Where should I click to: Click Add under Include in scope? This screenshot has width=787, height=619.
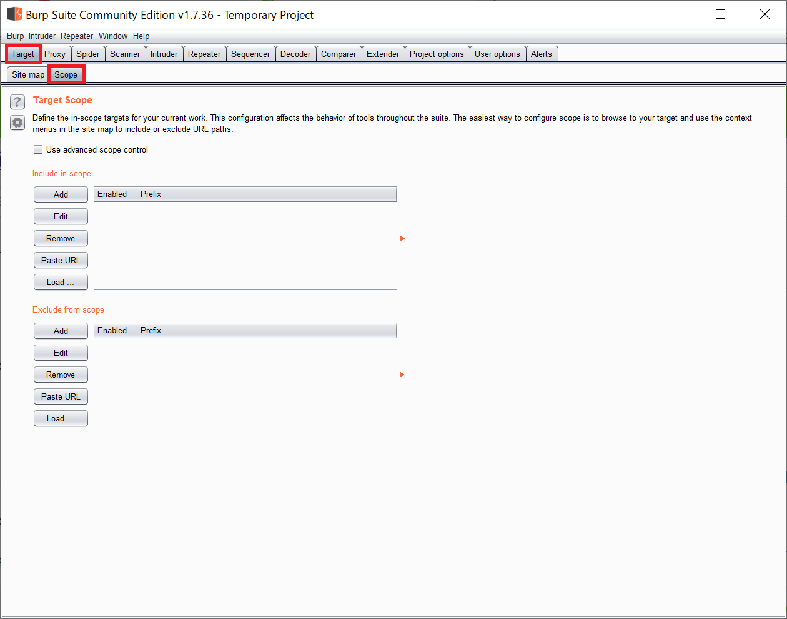click(x=61, y=194)
